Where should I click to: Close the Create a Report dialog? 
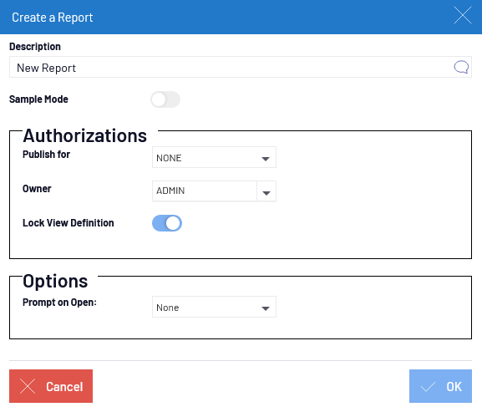tap(463, 15)
